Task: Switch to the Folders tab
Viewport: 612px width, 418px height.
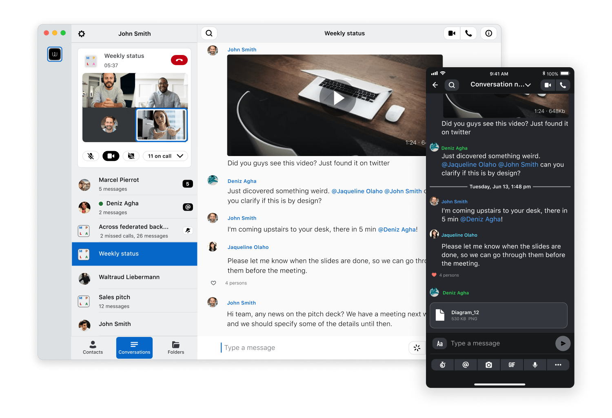Action: (175, 348)
